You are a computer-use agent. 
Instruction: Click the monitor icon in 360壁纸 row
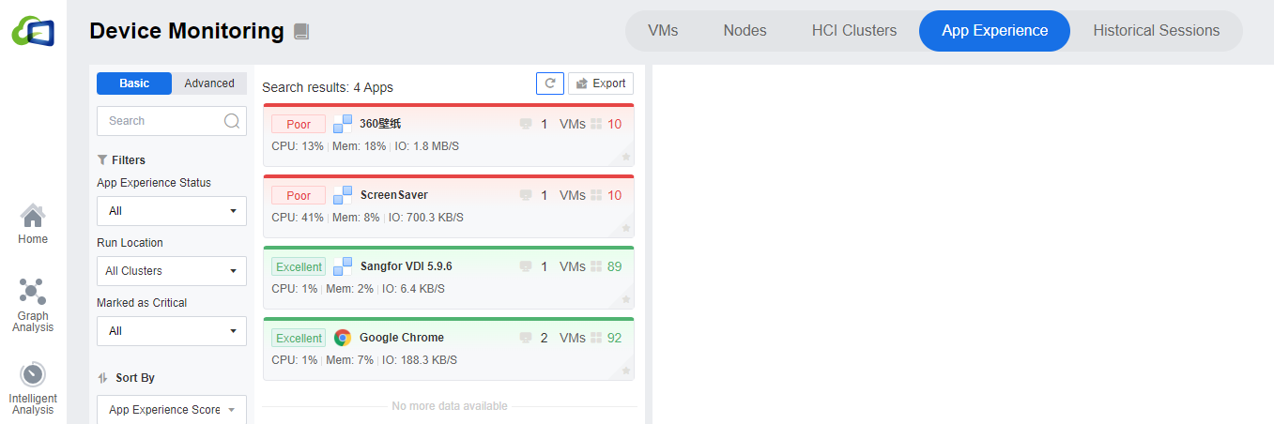pyautogui.click(x=526, y=124)
